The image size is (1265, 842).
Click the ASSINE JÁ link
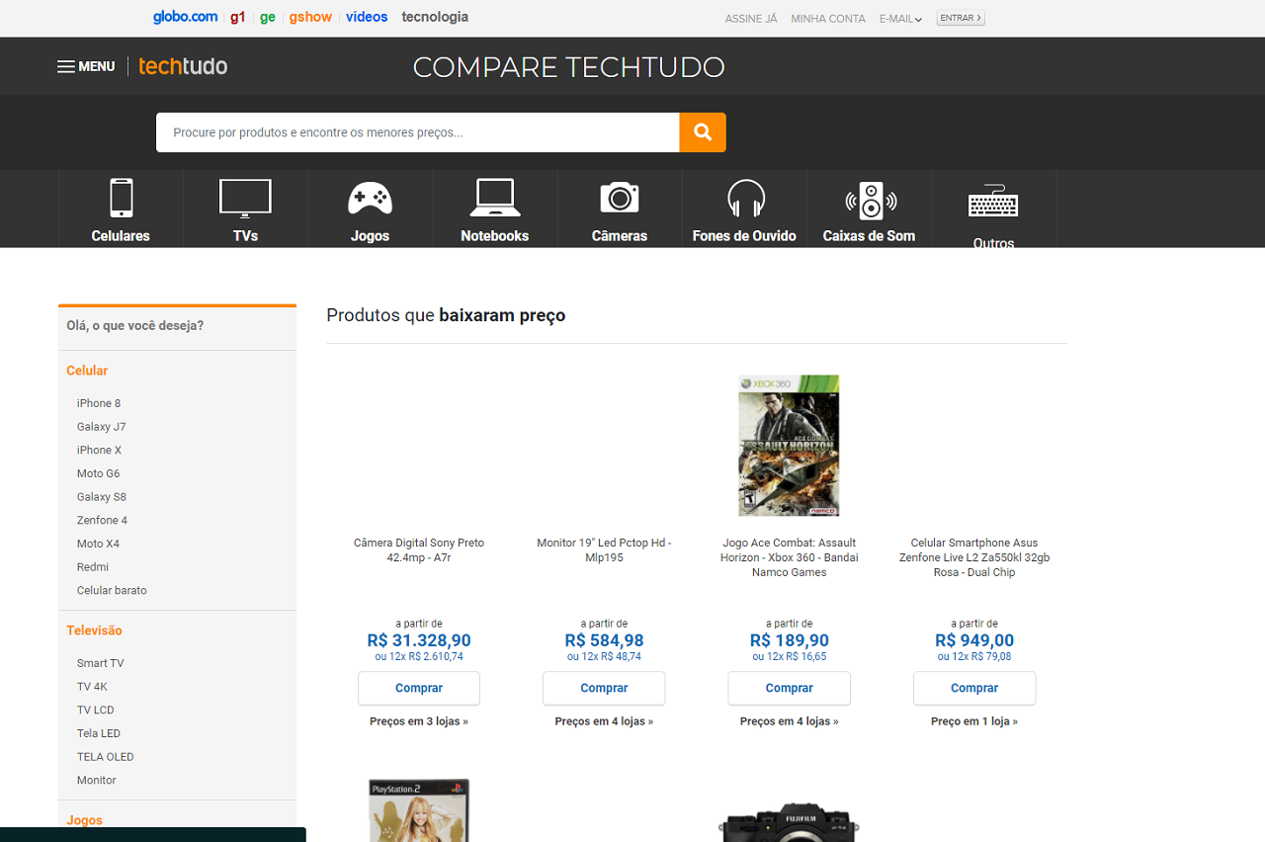coord(751,19)
